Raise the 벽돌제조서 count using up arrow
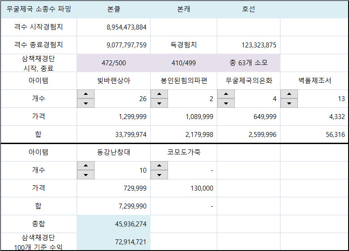Viewport: 349px width, 251px height. click(289, 94)
